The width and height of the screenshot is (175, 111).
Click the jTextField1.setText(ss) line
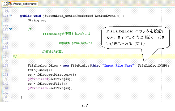click(x=50, y=79)
